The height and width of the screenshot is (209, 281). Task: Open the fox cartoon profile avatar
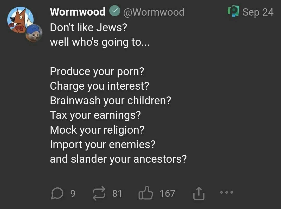[x=20, y=20]
